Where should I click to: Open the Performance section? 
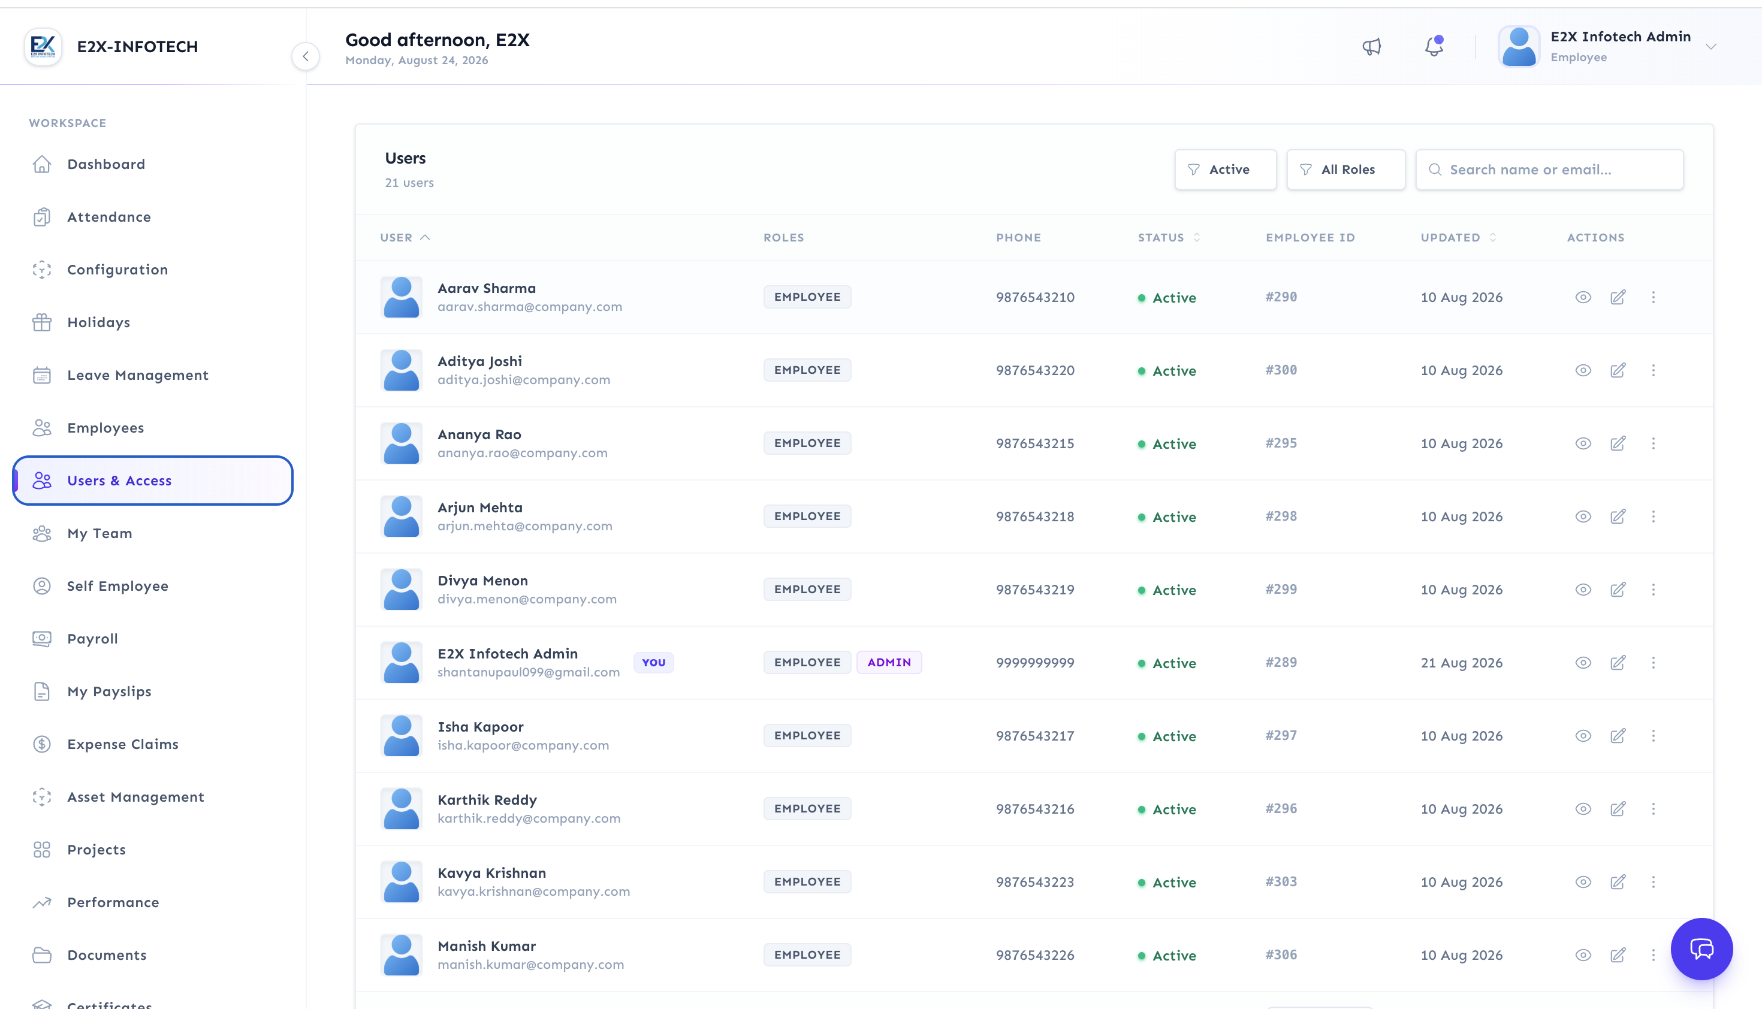[x=152, y=902]
